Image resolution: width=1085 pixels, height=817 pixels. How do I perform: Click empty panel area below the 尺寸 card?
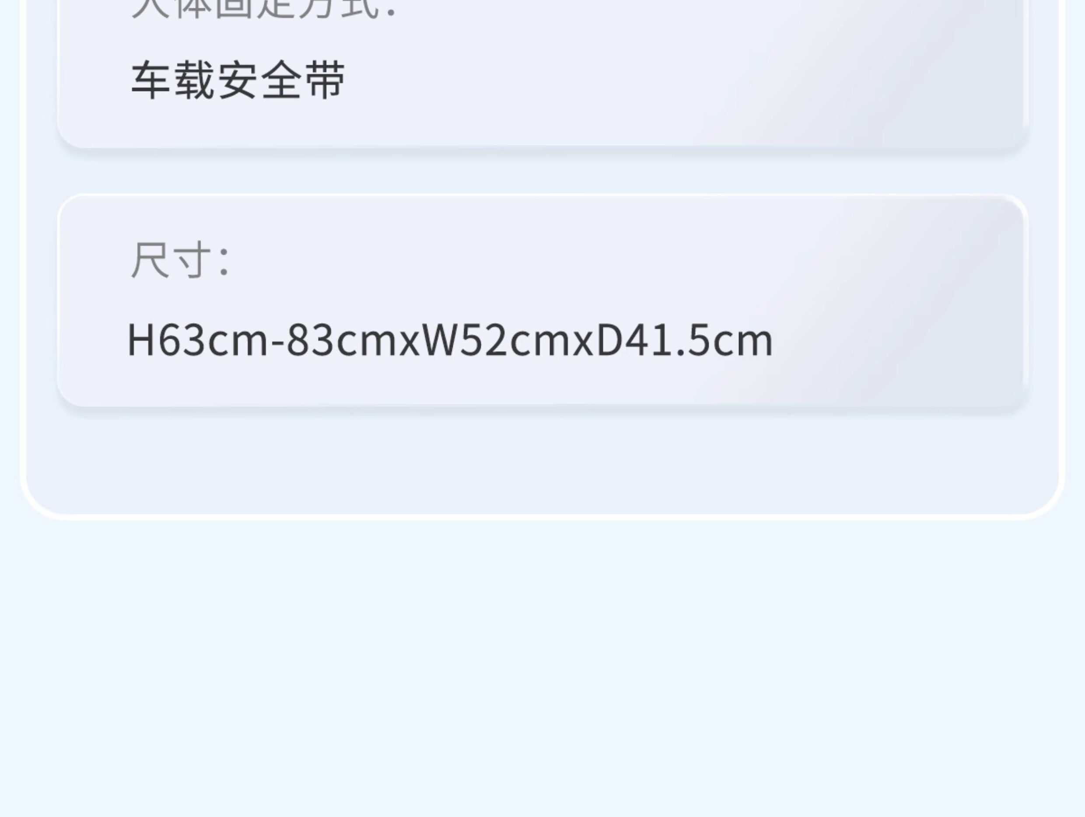click(542, 461)
